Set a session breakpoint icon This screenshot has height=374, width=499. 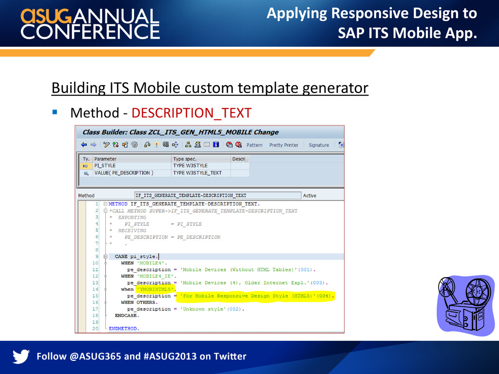(229, 145)
